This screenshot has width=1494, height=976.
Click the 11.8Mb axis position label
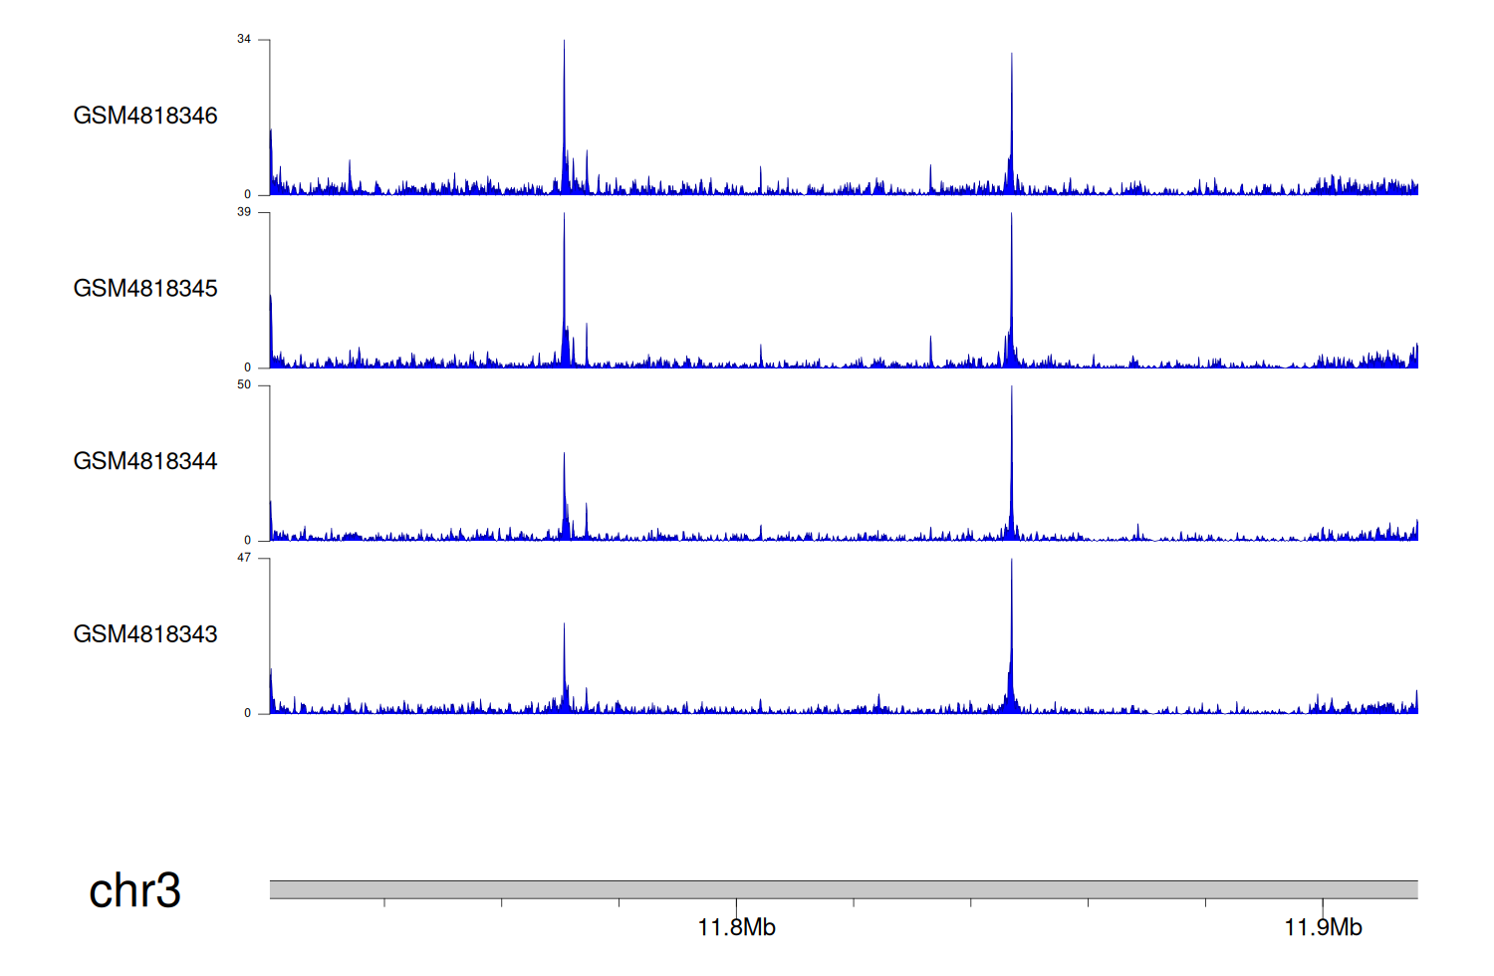(736, 928)
